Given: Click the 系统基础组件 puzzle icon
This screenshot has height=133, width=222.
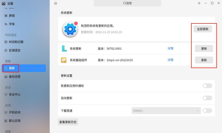Looking at the screenshot, I should pos(64,60).
